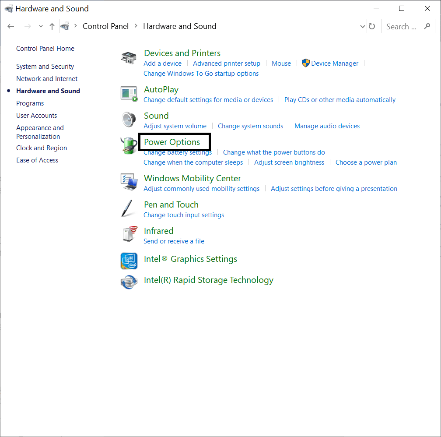This screenshot has width=441, height=437.
Task: Select the Infrared icon
Action: 129,235
